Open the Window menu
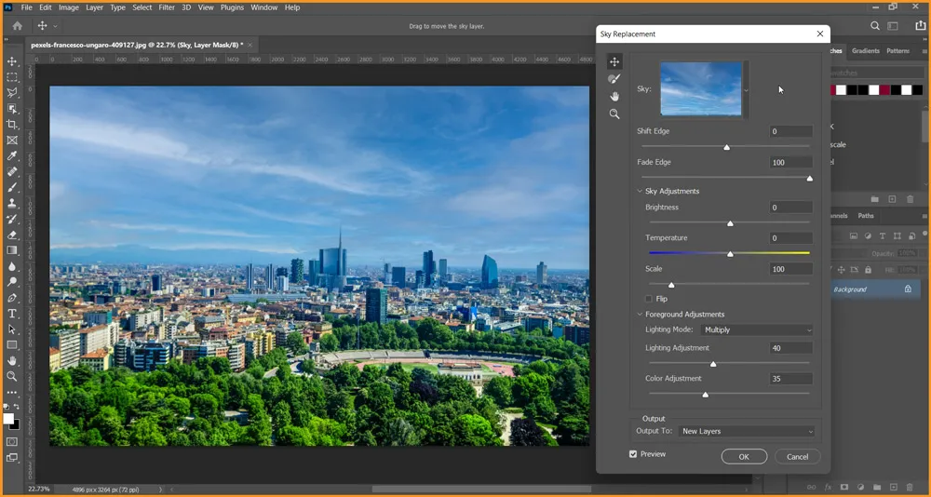This screenshot has width=931, height=497. click(264, 7)
